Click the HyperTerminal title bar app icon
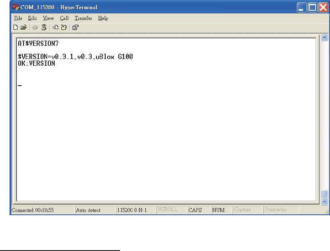Image resolution: width=330 pixels, height=251 pixels. coord(16,7)
